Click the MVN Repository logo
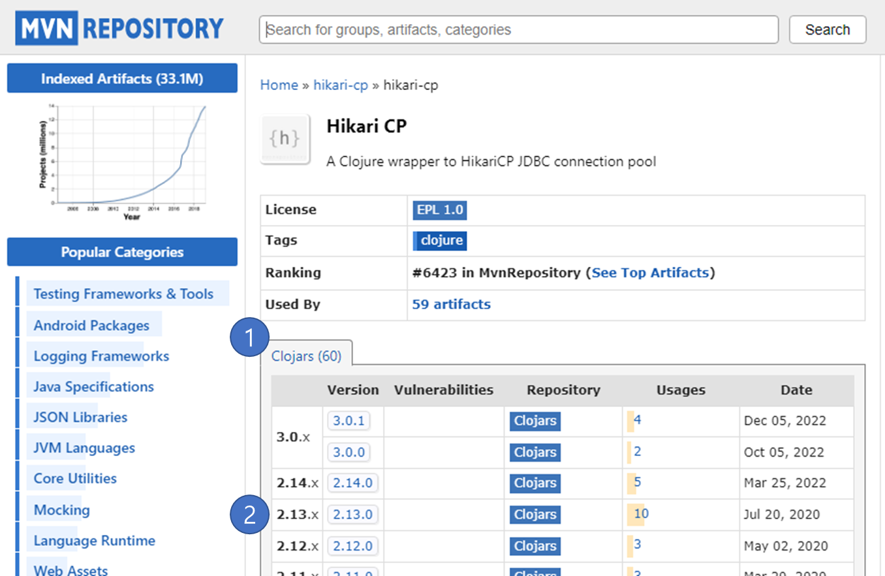 (x=119, y=28)
